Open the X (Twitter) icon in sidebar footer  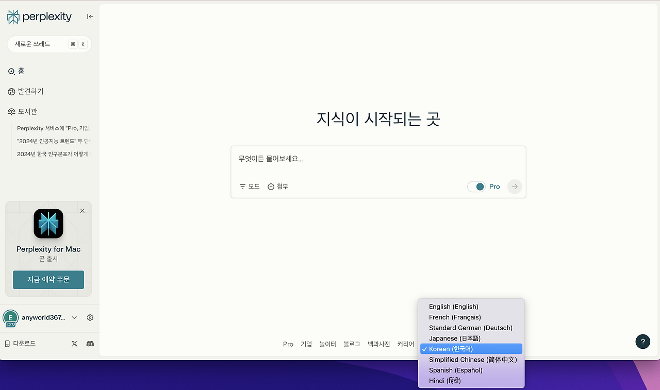click(x=74, y=343)
